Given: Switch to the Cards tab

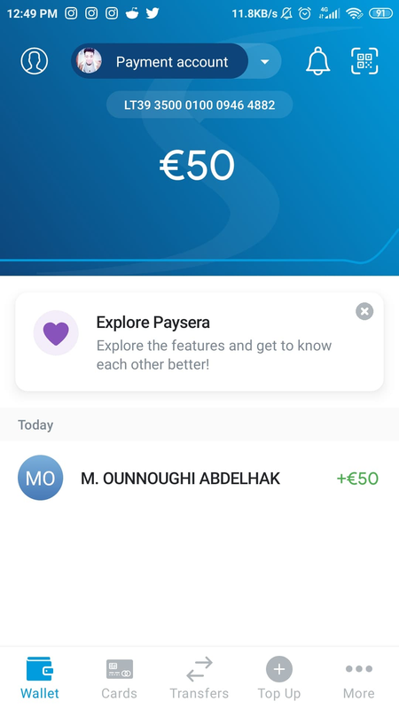Looking at the screenshot, I should click(x=120, y=678).
